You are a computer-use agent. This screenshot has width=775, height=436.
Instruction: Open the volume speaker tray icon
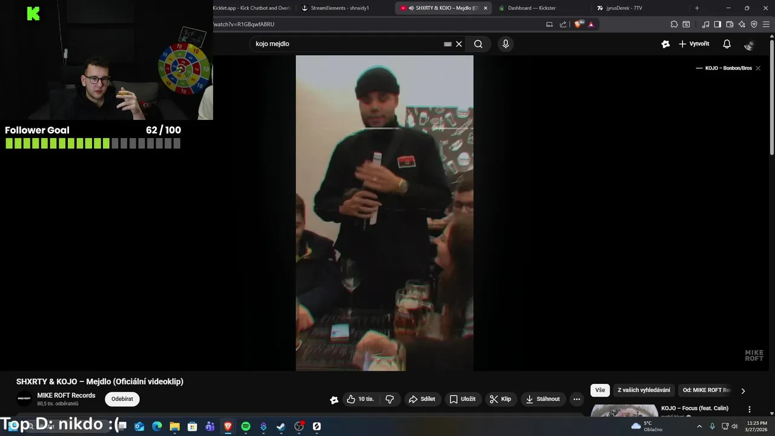pos(734,426)
